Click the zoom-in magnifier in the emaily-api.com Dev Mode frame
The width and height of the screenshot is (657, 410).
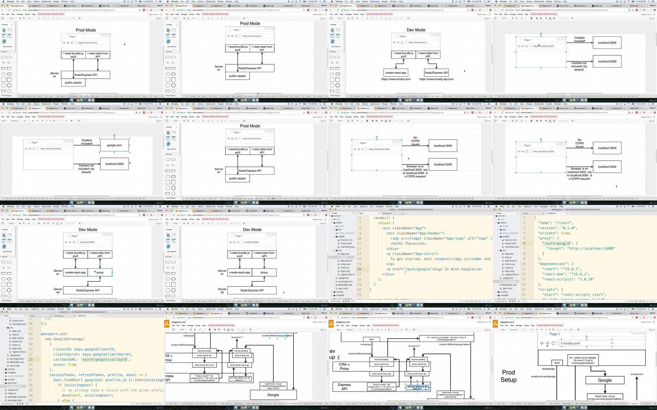point(348,18)
